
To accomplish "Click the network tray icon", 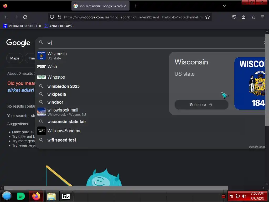I will [238, 196].
